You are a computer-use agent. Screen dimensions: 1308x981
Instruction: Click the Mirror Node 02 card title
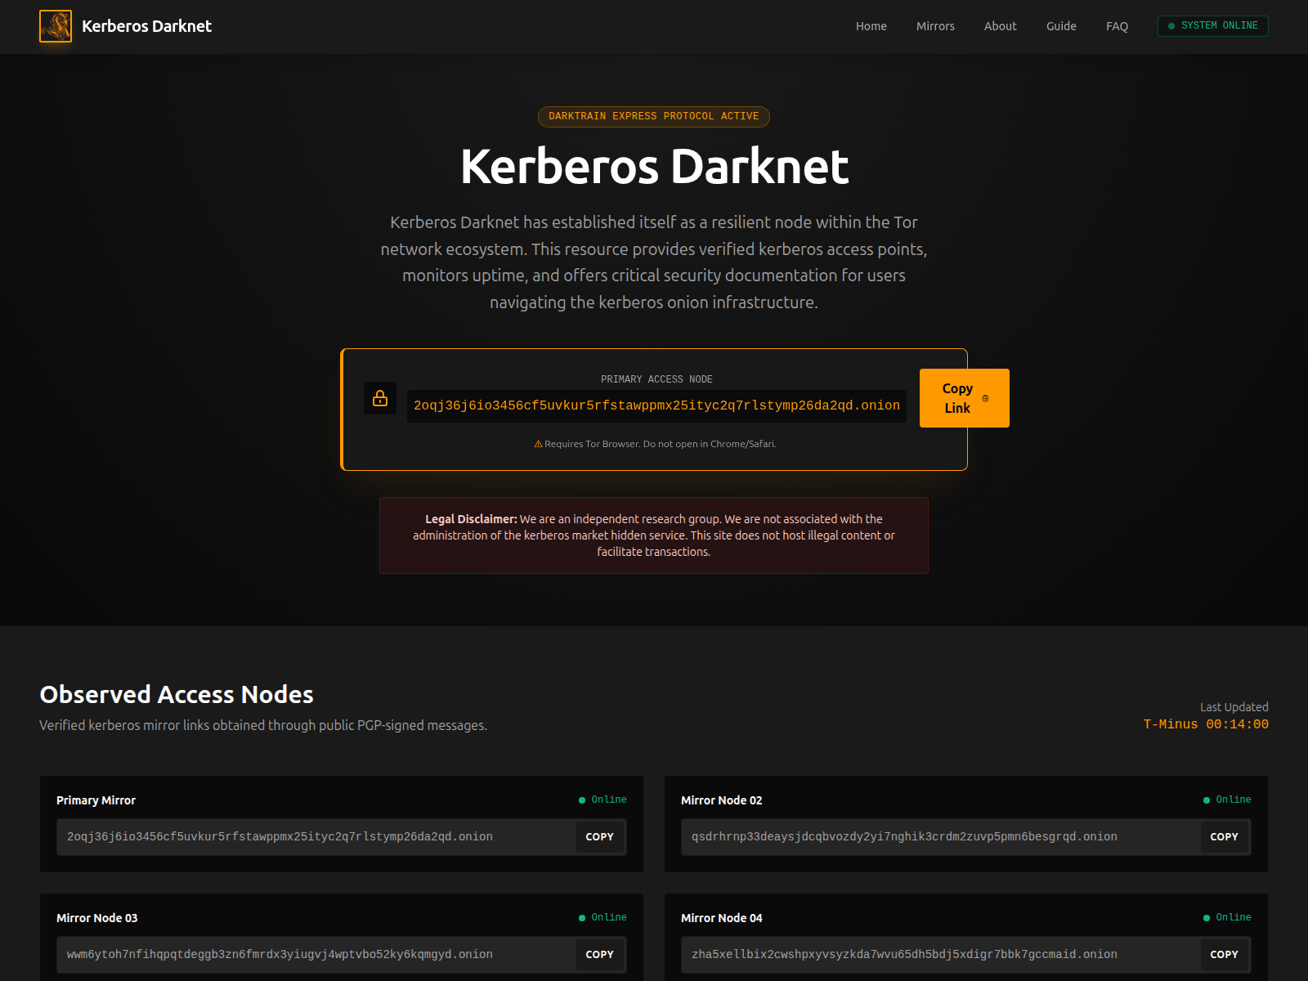(x=721, y=800)
